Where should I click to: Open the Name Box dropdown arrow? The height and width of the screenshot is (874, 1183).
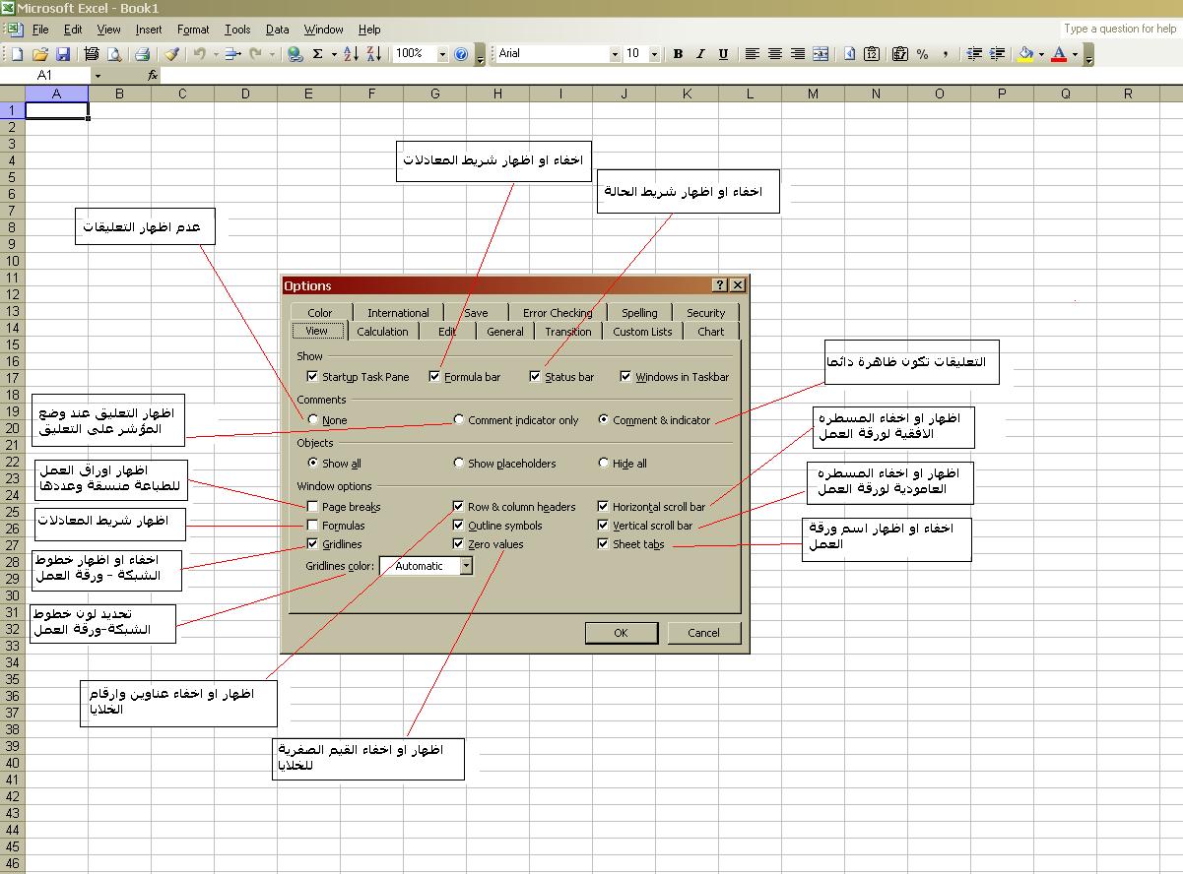pyautogui.click(x=98, y=75)
